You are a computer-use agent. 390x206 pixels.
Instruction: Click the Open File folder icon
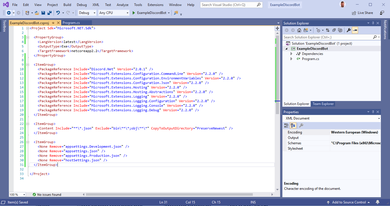pos(37,13)
